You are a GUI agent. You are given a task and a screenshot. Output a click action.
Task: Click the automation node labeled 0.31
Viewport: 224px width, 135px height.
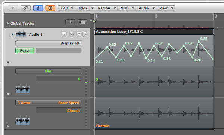(162, 56)
